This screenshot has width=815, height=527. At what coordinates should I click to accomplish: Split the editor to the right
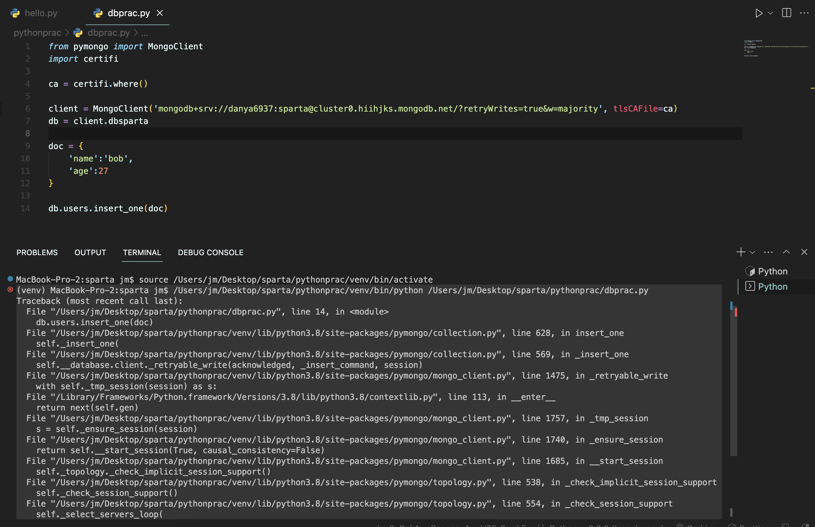coord(787,13)
